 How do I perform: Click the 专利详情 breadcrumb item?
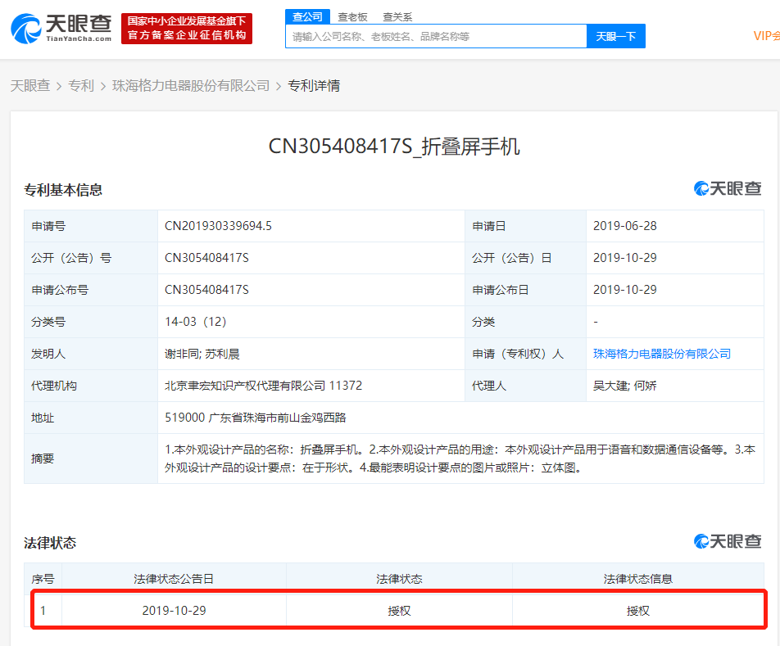coord(314,85)
